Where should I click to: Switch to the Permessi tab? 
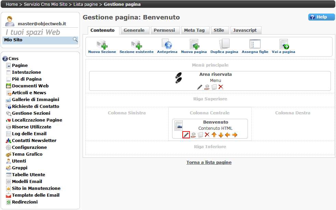(x=164, y=30)
